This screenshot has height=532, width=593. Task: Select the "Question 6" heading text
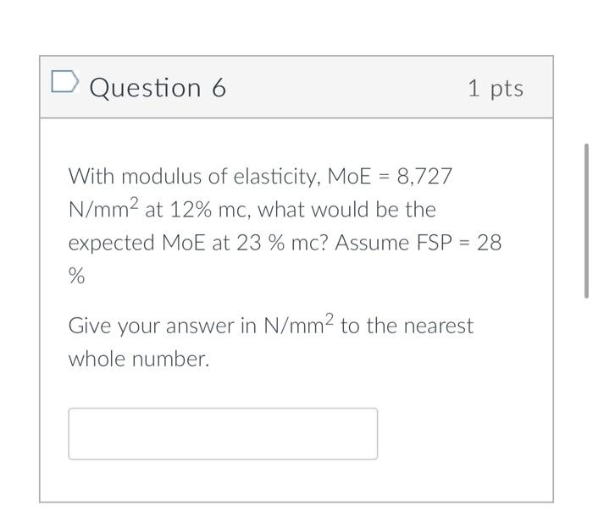pos(158,88)
